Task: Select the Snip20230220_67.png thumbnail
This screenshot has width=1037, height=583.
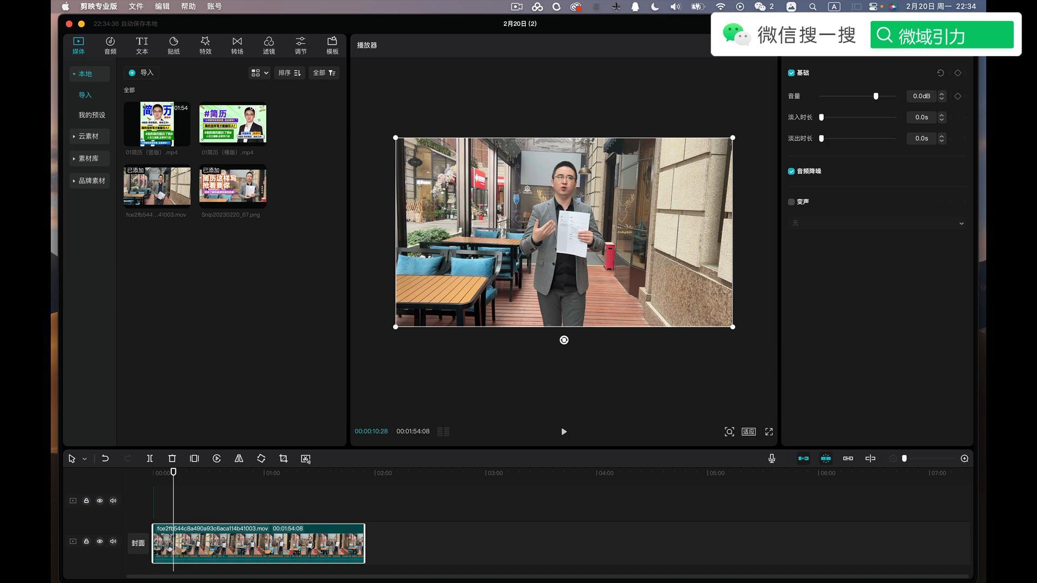Action: pos(233,186)
